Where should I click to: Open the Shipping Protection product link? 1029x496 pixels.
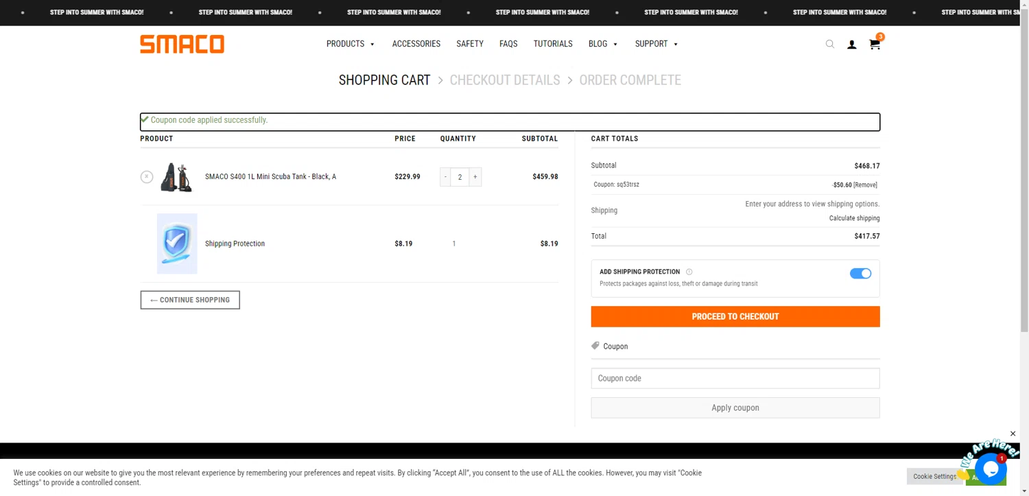point(235,244)
